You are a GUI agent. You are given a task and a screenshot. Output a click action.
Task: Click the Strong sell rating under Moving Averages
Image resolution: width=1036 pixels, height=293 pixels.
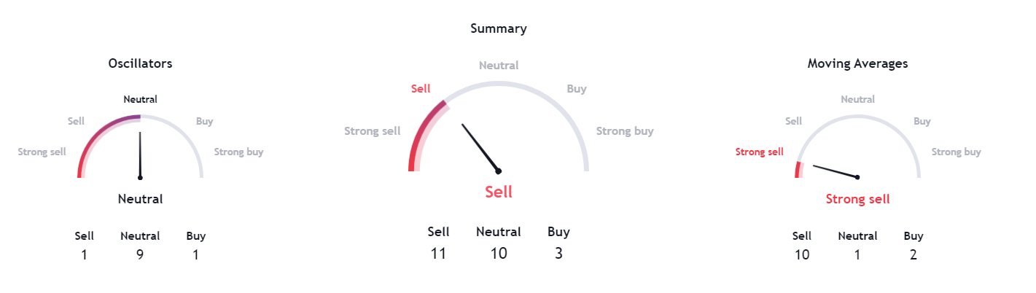point(857,199)
